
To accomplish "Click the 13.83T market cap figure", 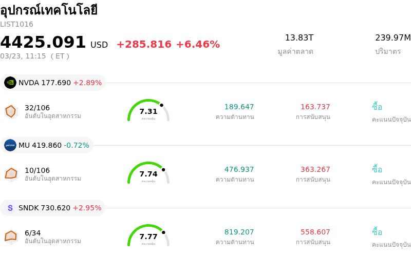I will point(299,37).
